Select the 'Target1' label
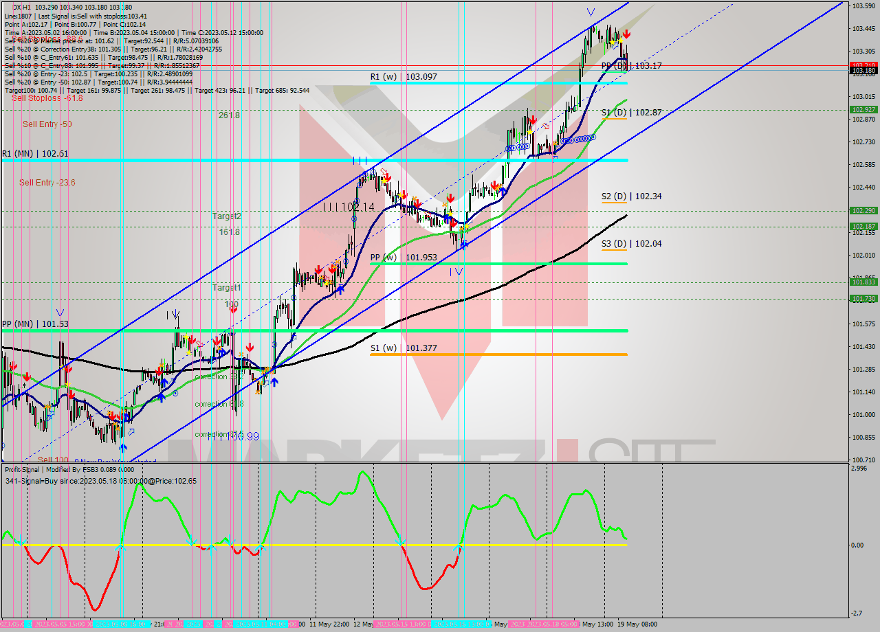880x632 pixels. 226,288
